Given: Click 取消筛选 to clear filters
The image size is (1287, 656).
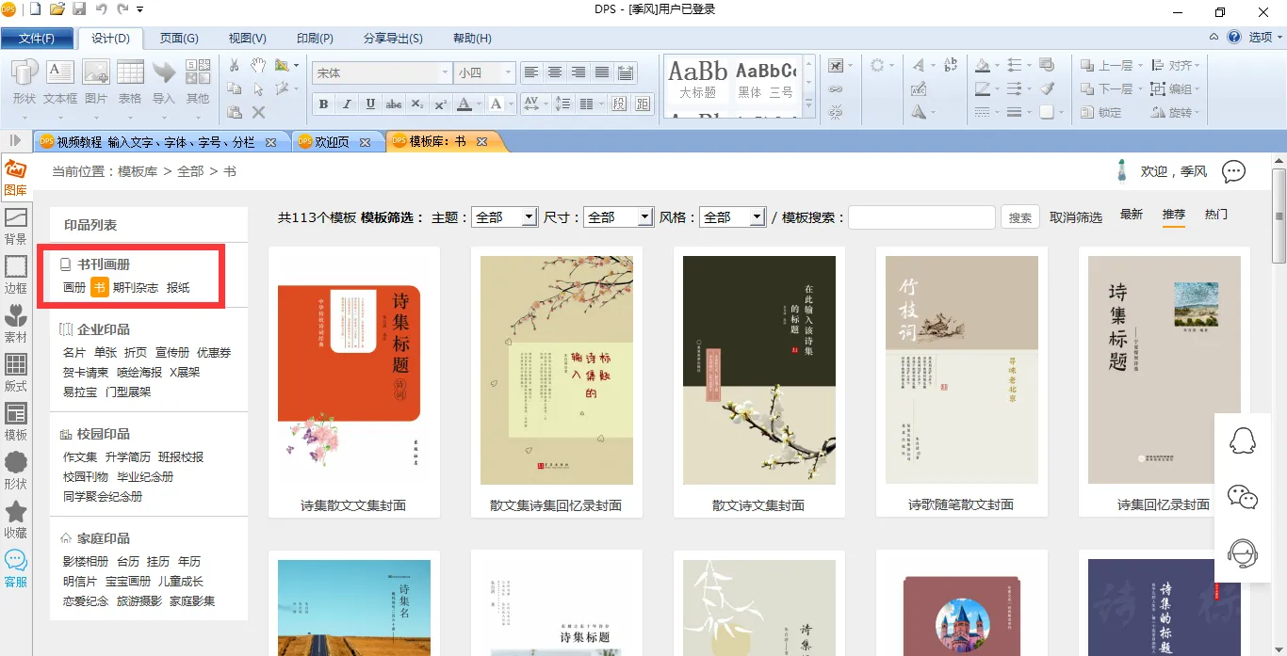Looking at the screenshot, I should (1076, 217).
